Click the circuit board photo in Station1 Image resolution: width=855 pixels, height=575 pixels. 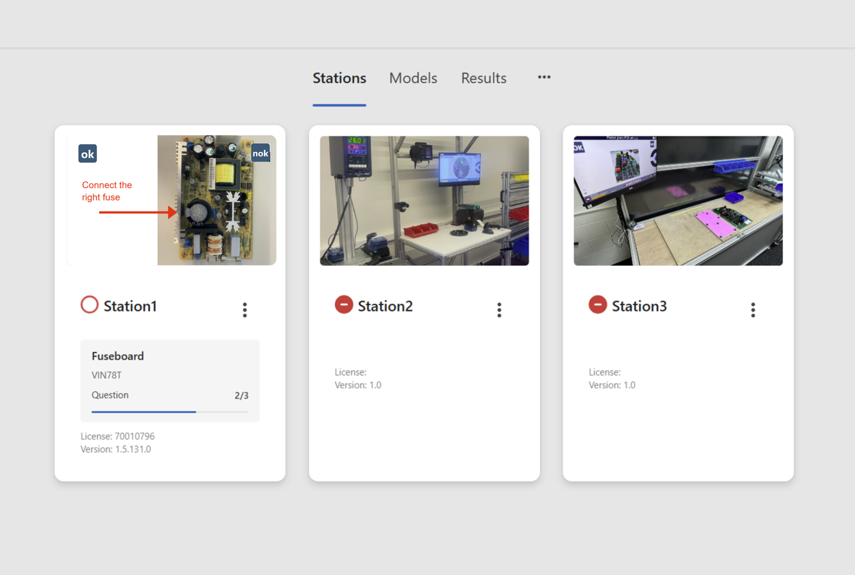tap(217, 200)
